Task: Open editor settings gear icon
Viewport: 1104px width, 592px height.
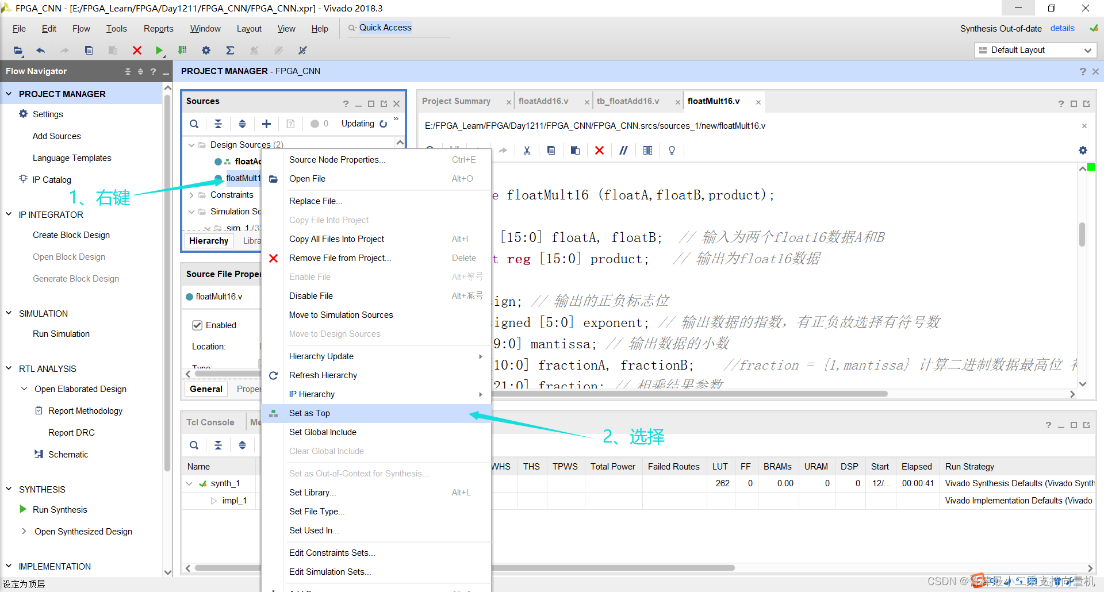Action: tap(1083, 150)
